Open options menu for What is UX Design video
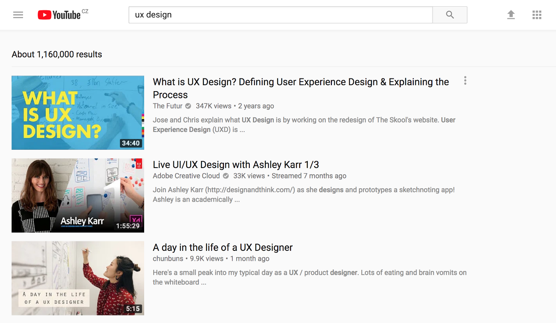 coord(465,81)
